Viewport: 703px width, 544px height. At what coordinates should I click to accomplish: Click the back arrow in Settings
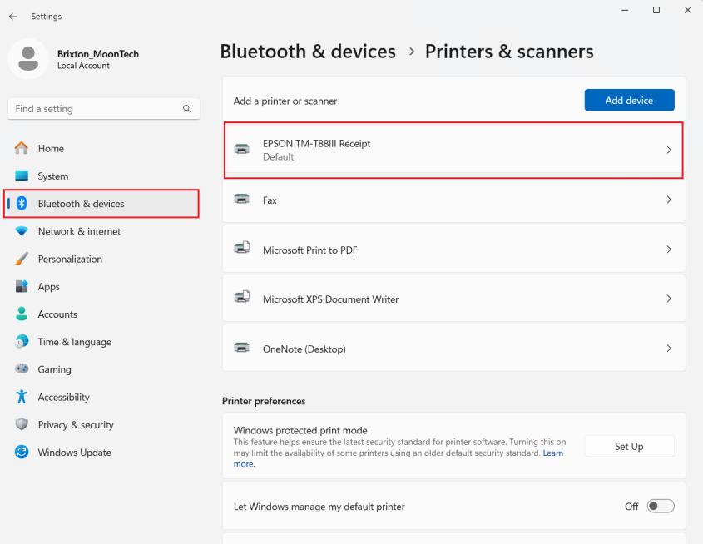coord(13,17)
